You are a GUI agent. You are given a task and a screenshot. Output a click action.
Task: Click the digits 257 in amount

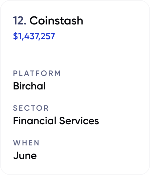(x=48, y=36)
